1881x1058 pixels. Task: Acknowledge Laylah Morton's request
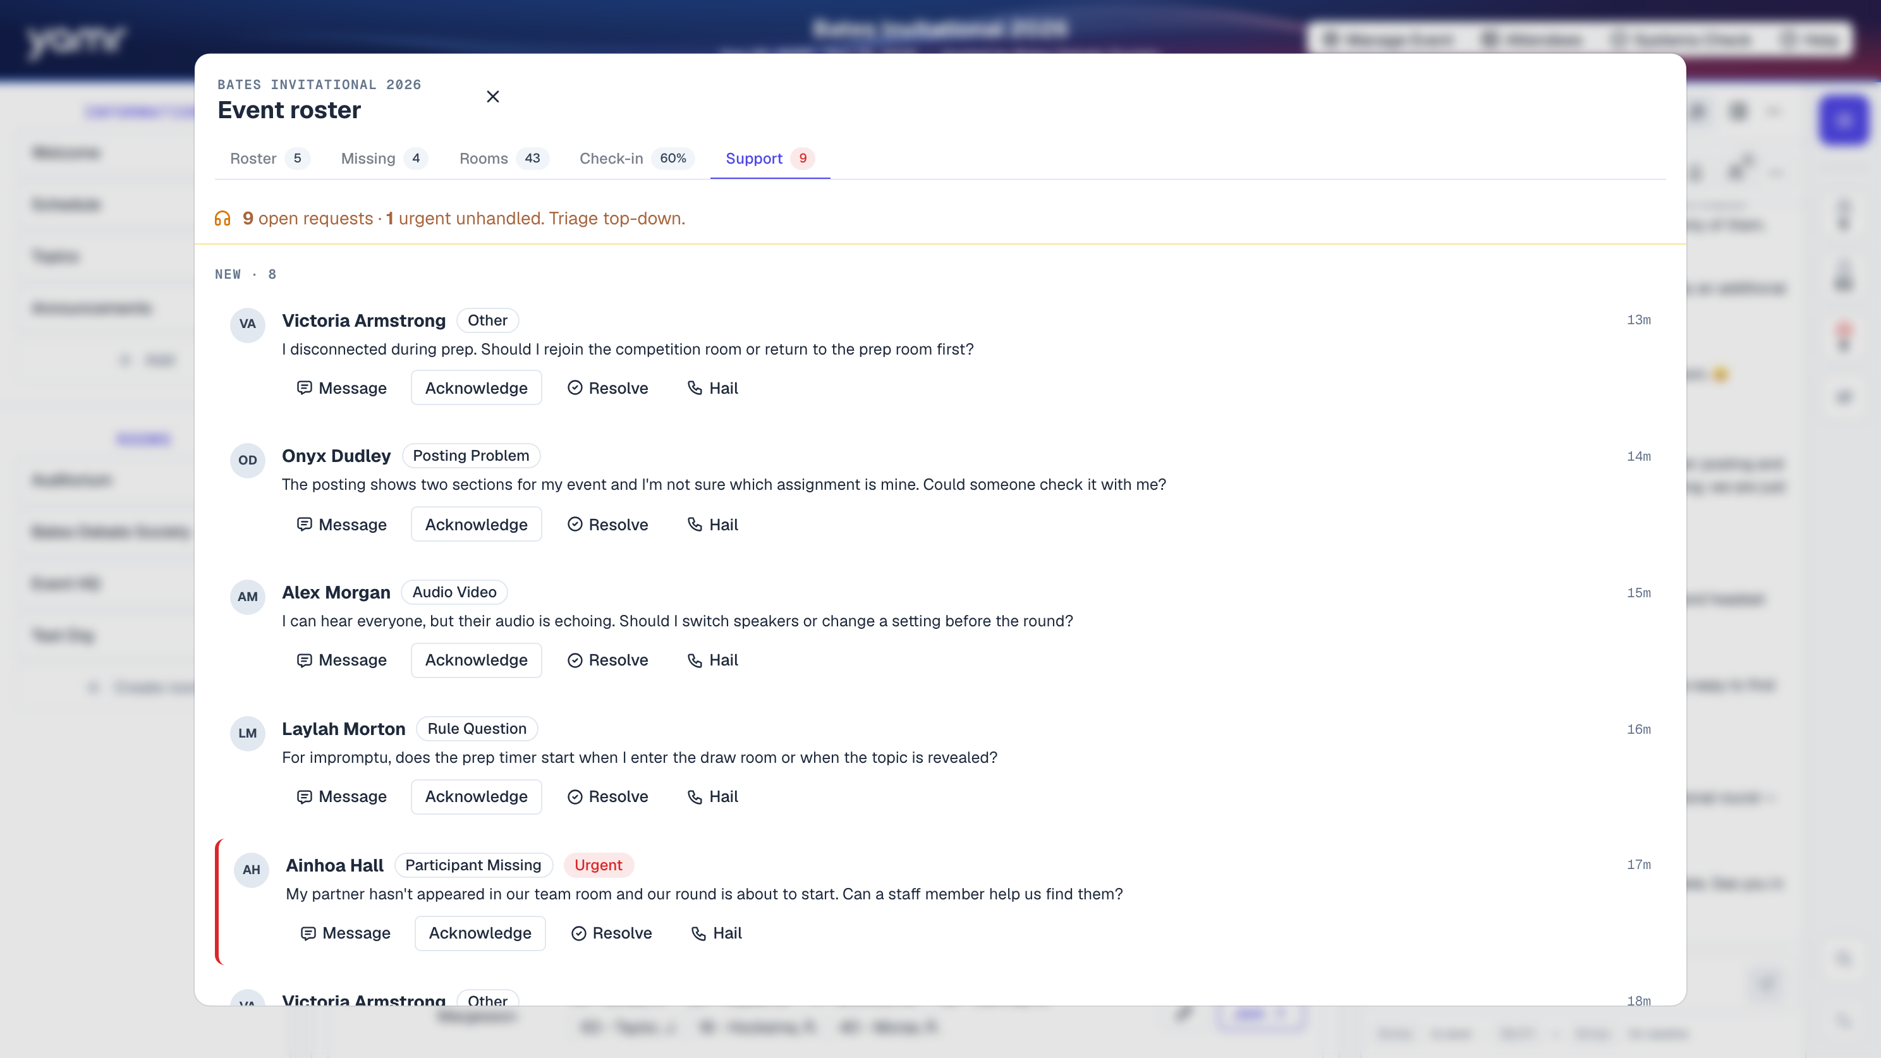click(x=476, y=796)
